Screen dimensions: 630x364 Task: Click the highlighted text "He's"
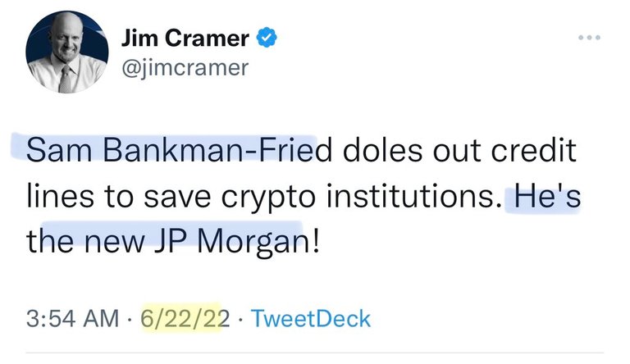[547, 196]
